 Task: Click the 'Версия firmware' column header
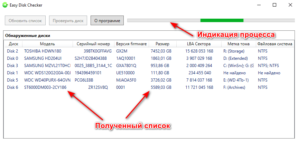tap(131, 44)
